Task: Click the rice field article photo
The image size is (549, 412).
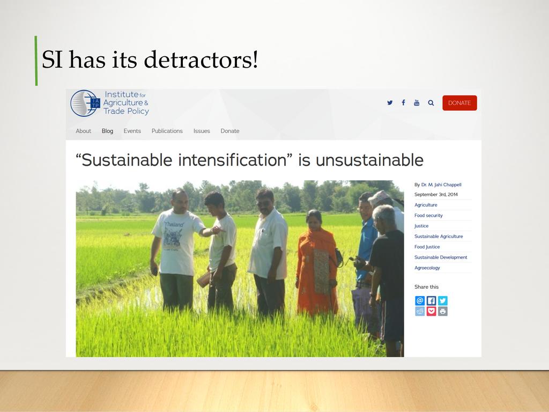Action: click(x=240, y=268)
